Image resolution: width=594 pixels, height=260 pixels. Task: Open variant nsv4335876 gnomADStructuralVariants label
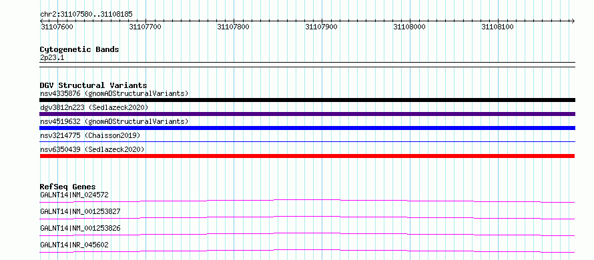point(114,93)
